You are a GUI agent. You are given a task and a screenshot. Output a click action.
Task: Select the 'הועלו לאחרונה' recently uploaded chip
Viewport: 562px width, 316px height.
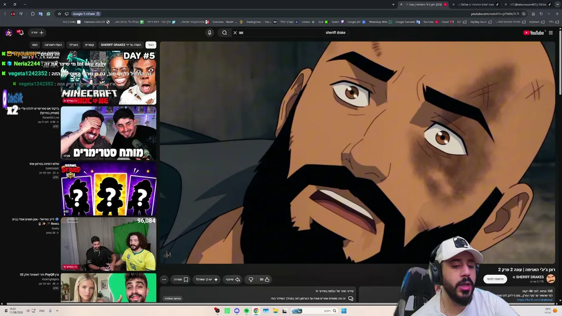click(53, 45)
